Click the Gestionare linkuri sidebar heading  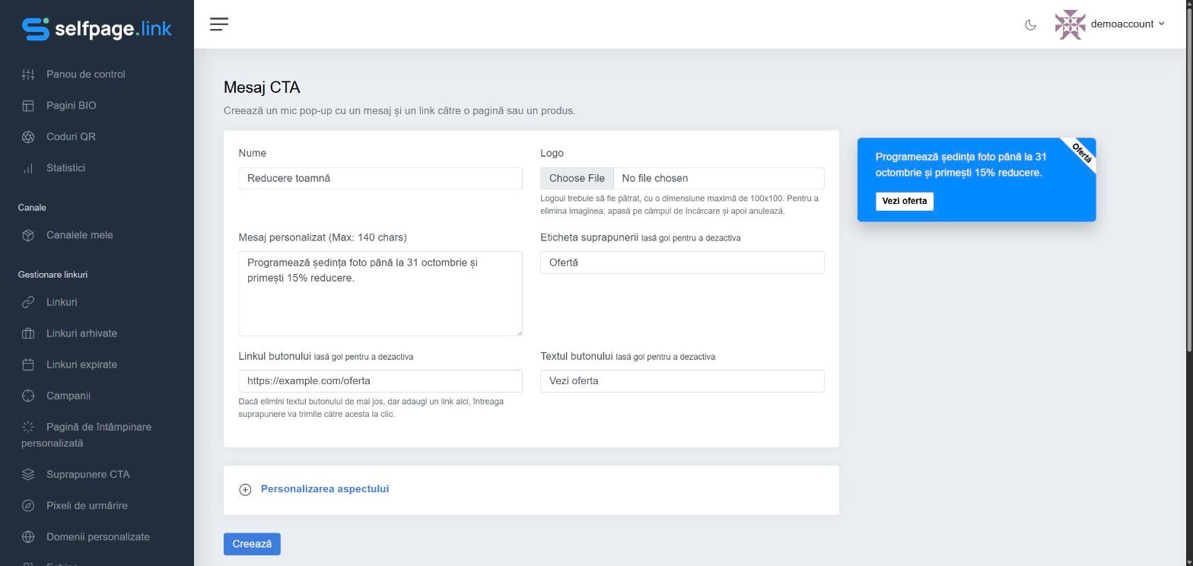click(52, 275)
